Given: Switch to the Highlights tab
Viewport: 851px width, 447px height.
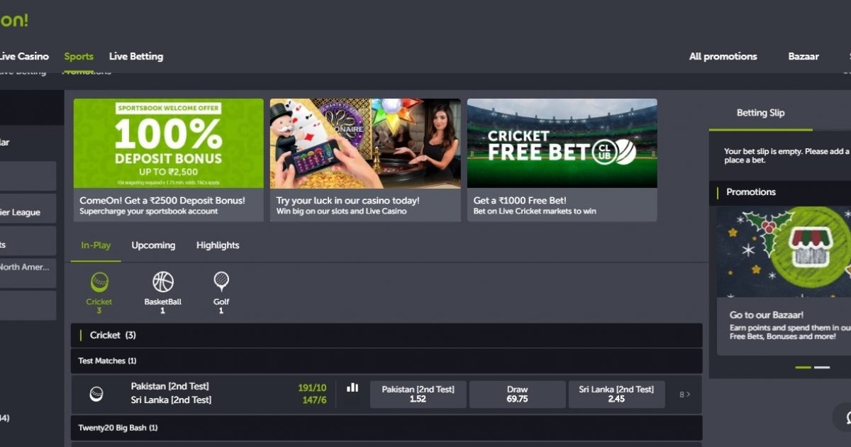Looking at the screenshot, I should coord(218,245).
